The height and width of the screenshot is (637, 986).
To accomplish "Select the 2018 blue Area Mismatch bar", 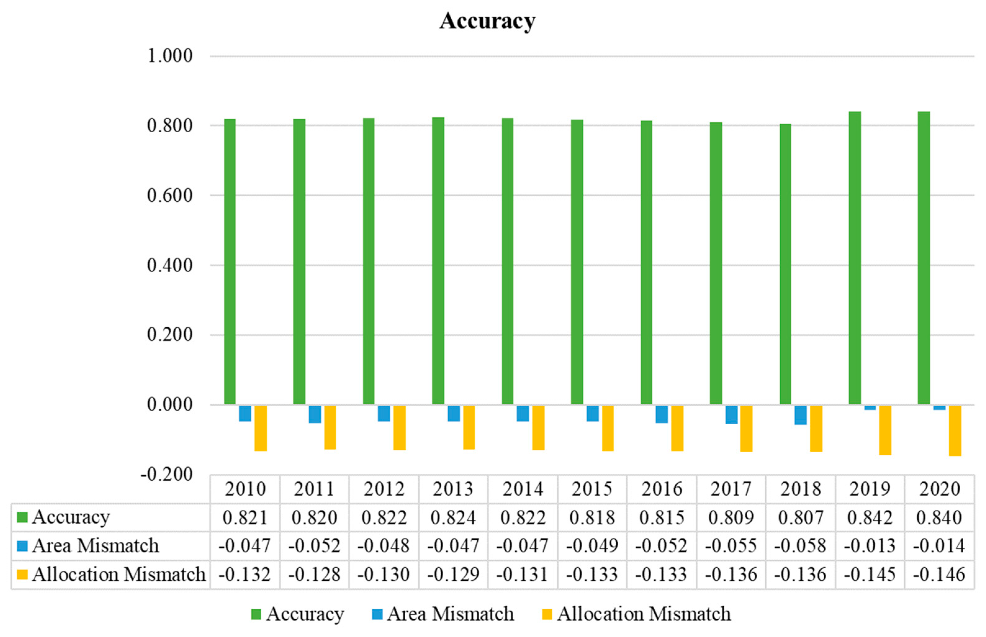I will click(x=800, y=415).
